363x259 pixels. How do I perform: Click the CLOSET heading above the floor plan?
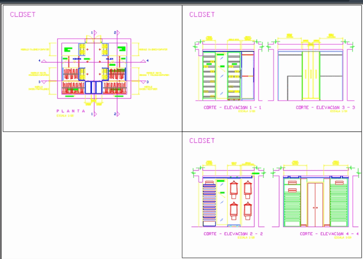point(22,14)
